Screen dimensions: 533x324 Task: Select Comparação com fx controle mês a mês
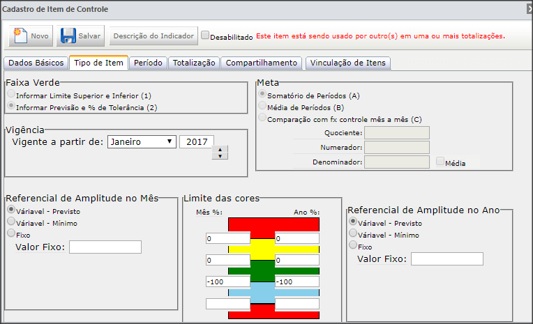(262, 118)
